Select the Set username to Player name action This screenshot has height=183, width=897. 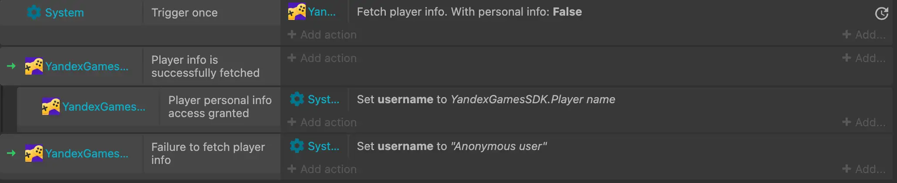pyautogui.click(x=486, y=99)
